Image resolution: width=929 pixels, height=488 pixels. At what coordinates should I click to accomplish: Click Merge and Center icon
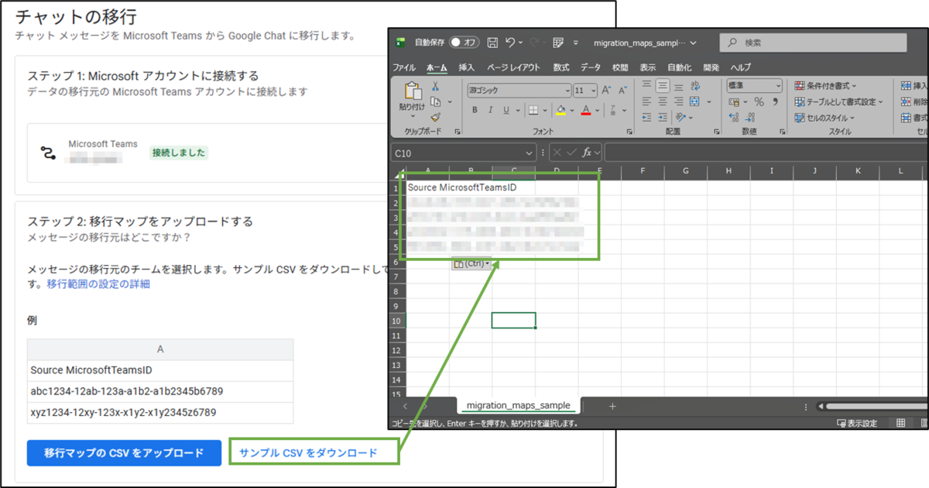694,101
